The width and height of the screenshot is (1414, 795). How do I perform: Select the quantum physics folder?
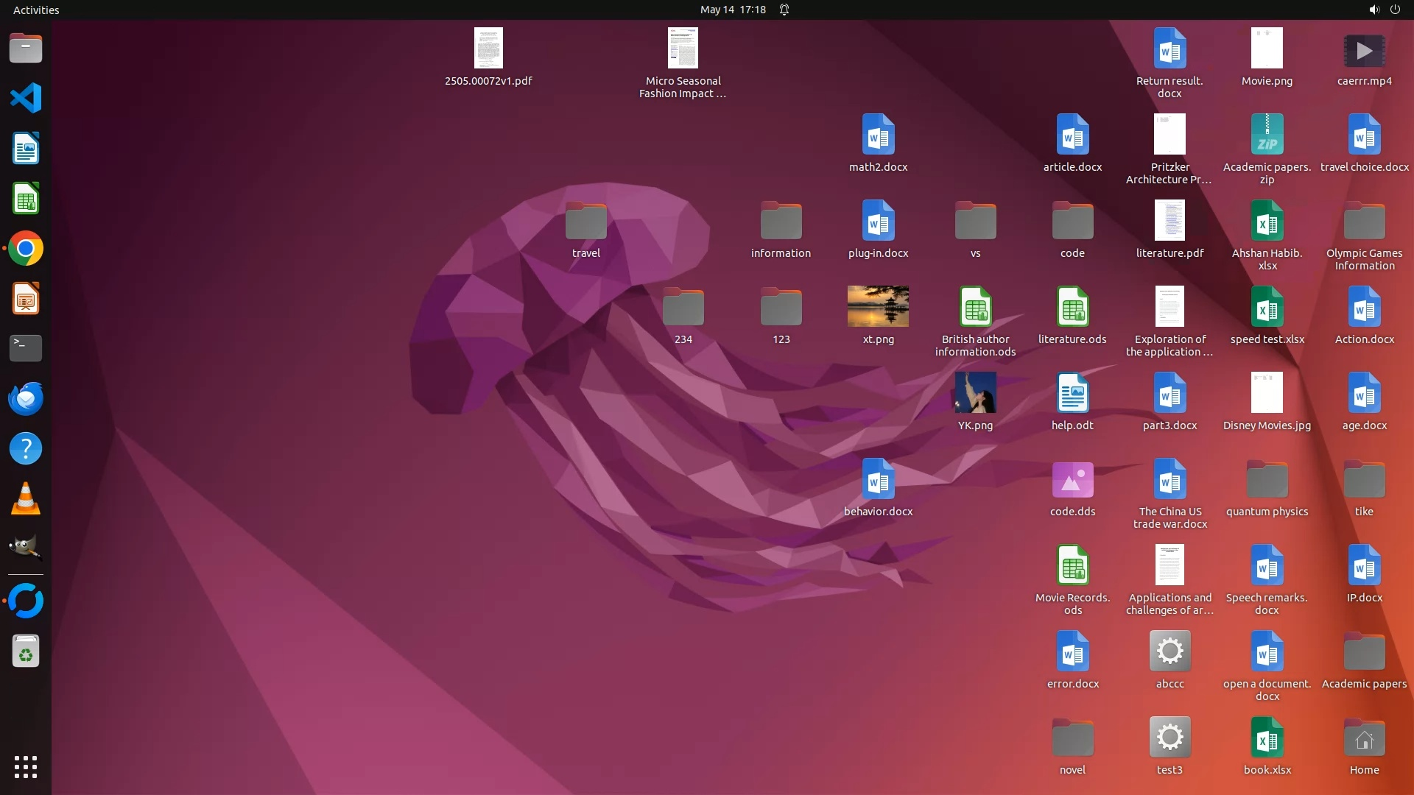coord(1267,480)
